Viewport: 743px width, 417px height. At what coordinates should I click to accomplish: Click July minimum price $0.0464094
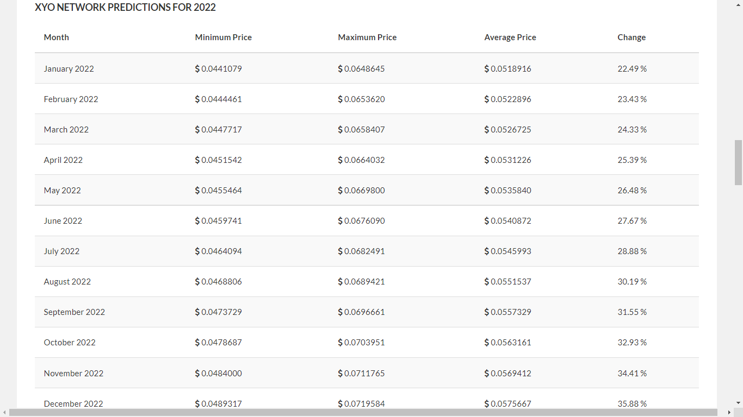(x=219, y=251)
